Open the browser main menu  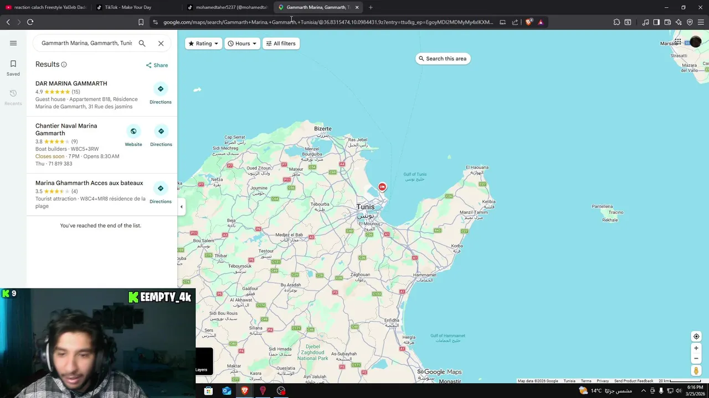[701, 22]
